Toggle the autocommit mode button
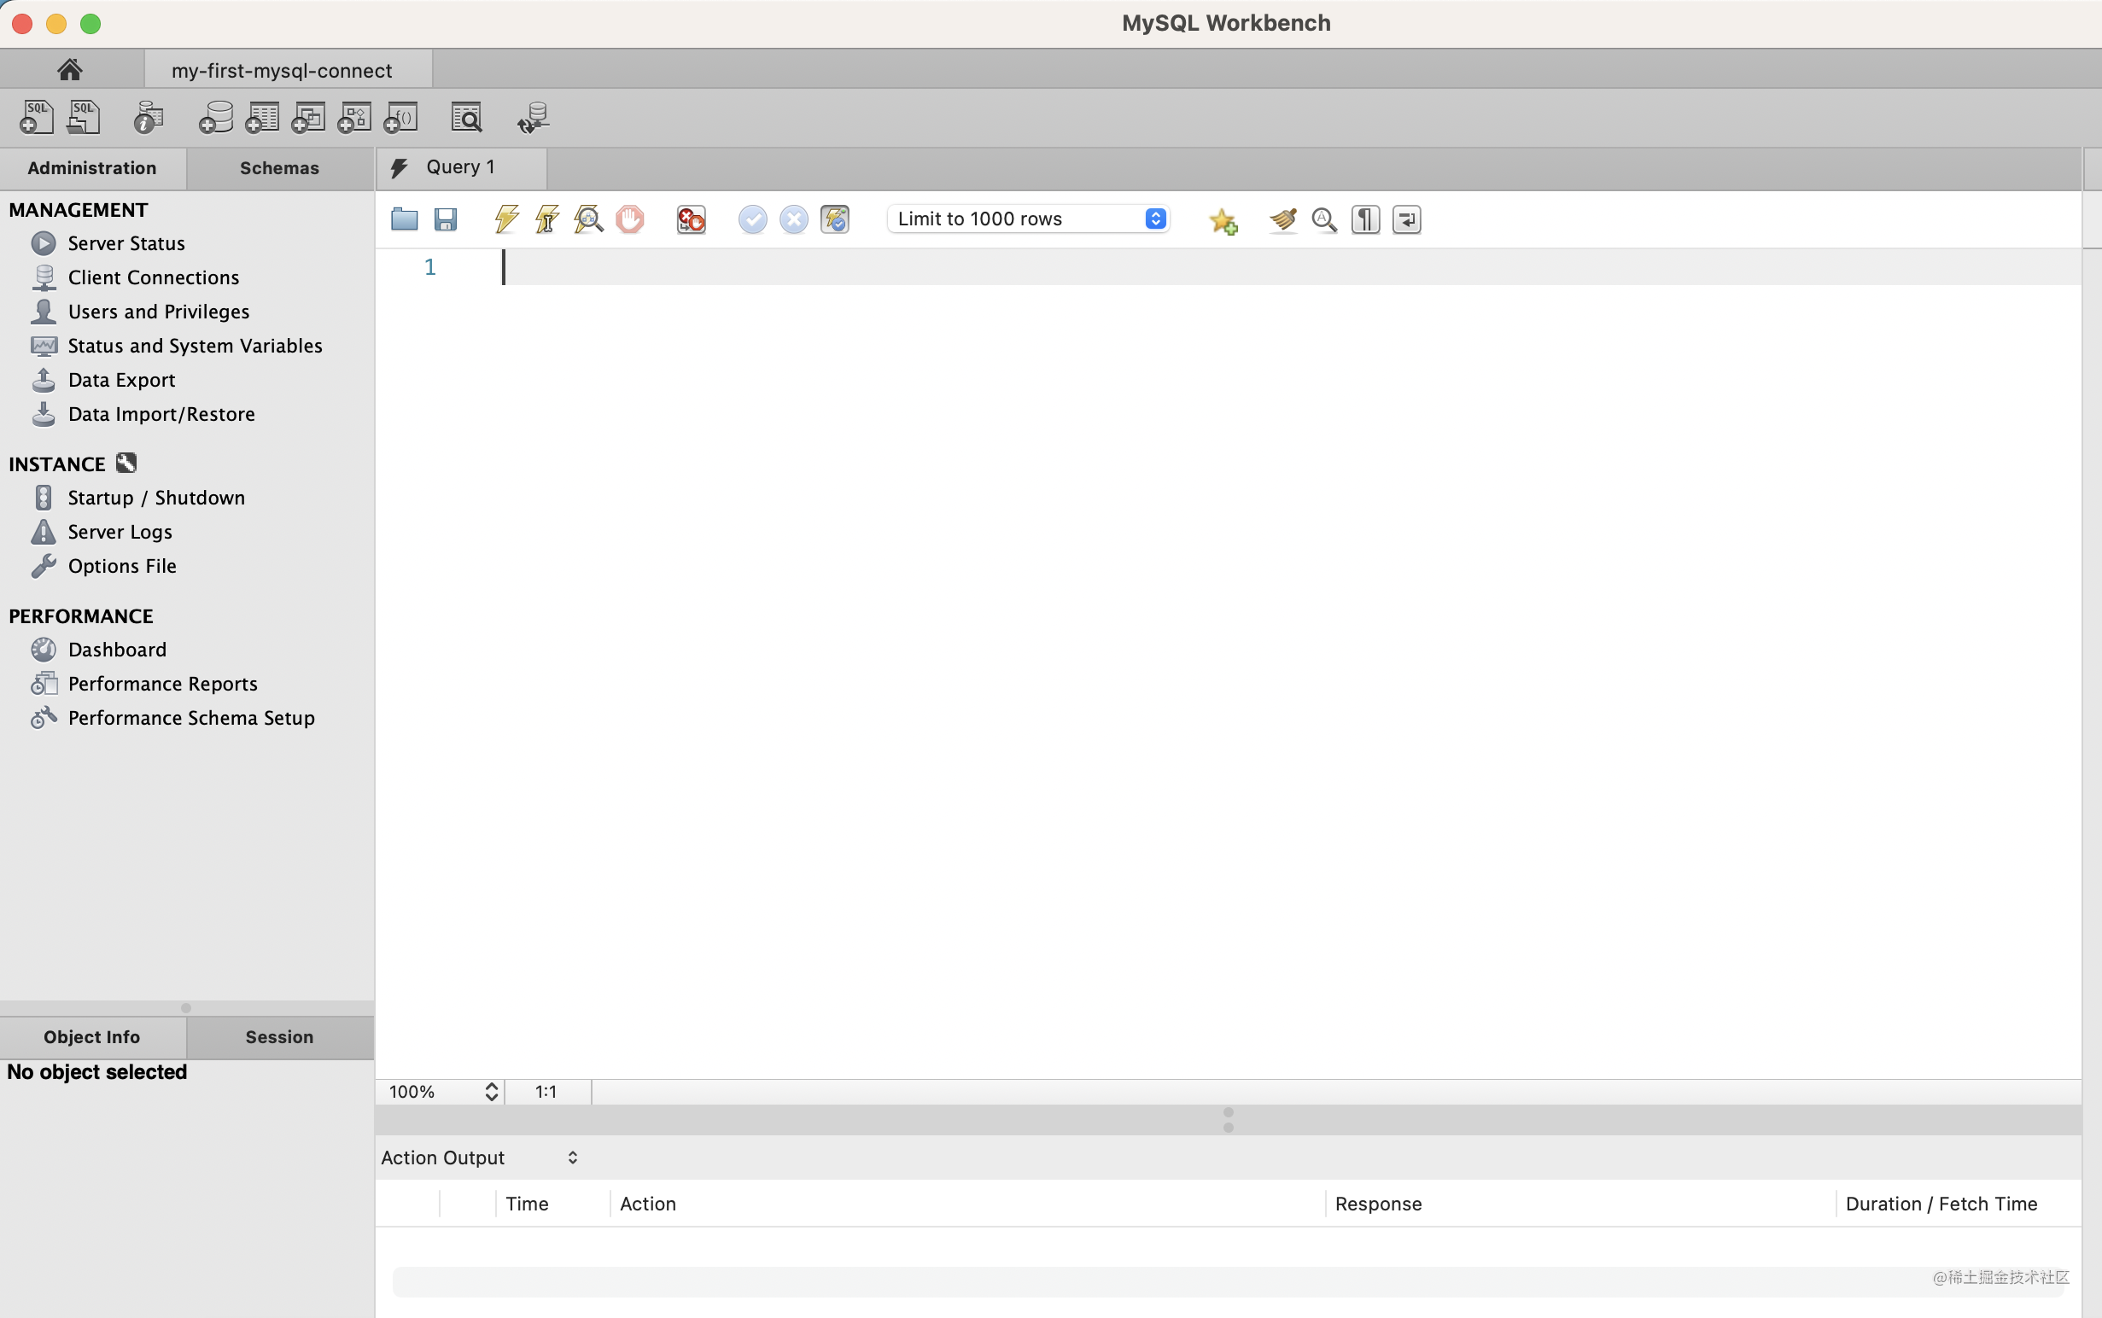Image resolution: width=2102 pixels, height=1318 pixels. (x=834, y=219)
